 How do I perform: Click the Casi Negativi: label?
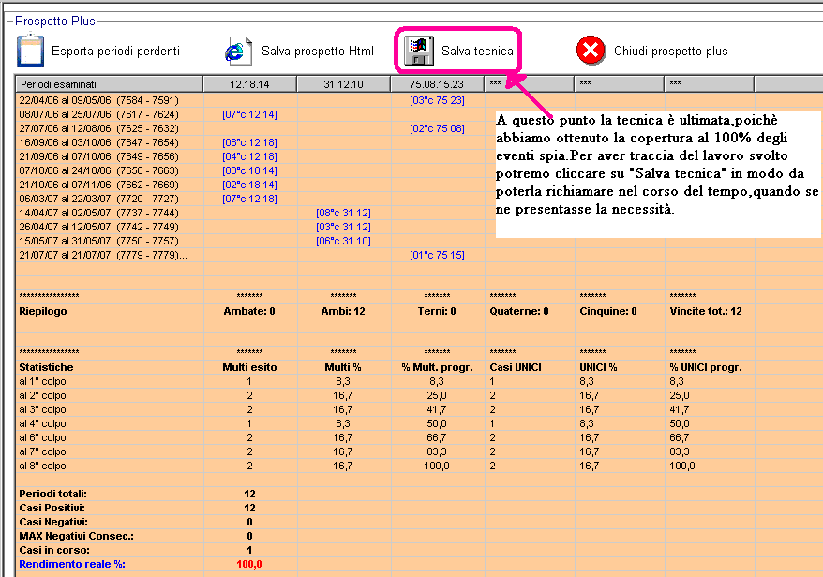pyautogui.click(x=53, y=522)
